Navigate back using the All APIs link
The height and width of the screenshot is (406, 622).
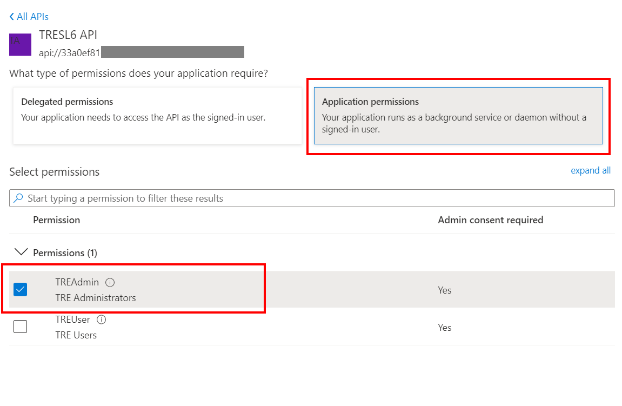(x=31, y=16)
